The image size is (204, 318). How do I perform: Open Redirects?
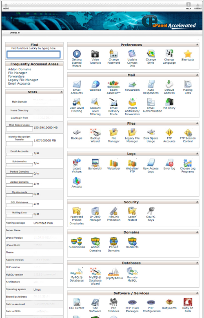132,241
